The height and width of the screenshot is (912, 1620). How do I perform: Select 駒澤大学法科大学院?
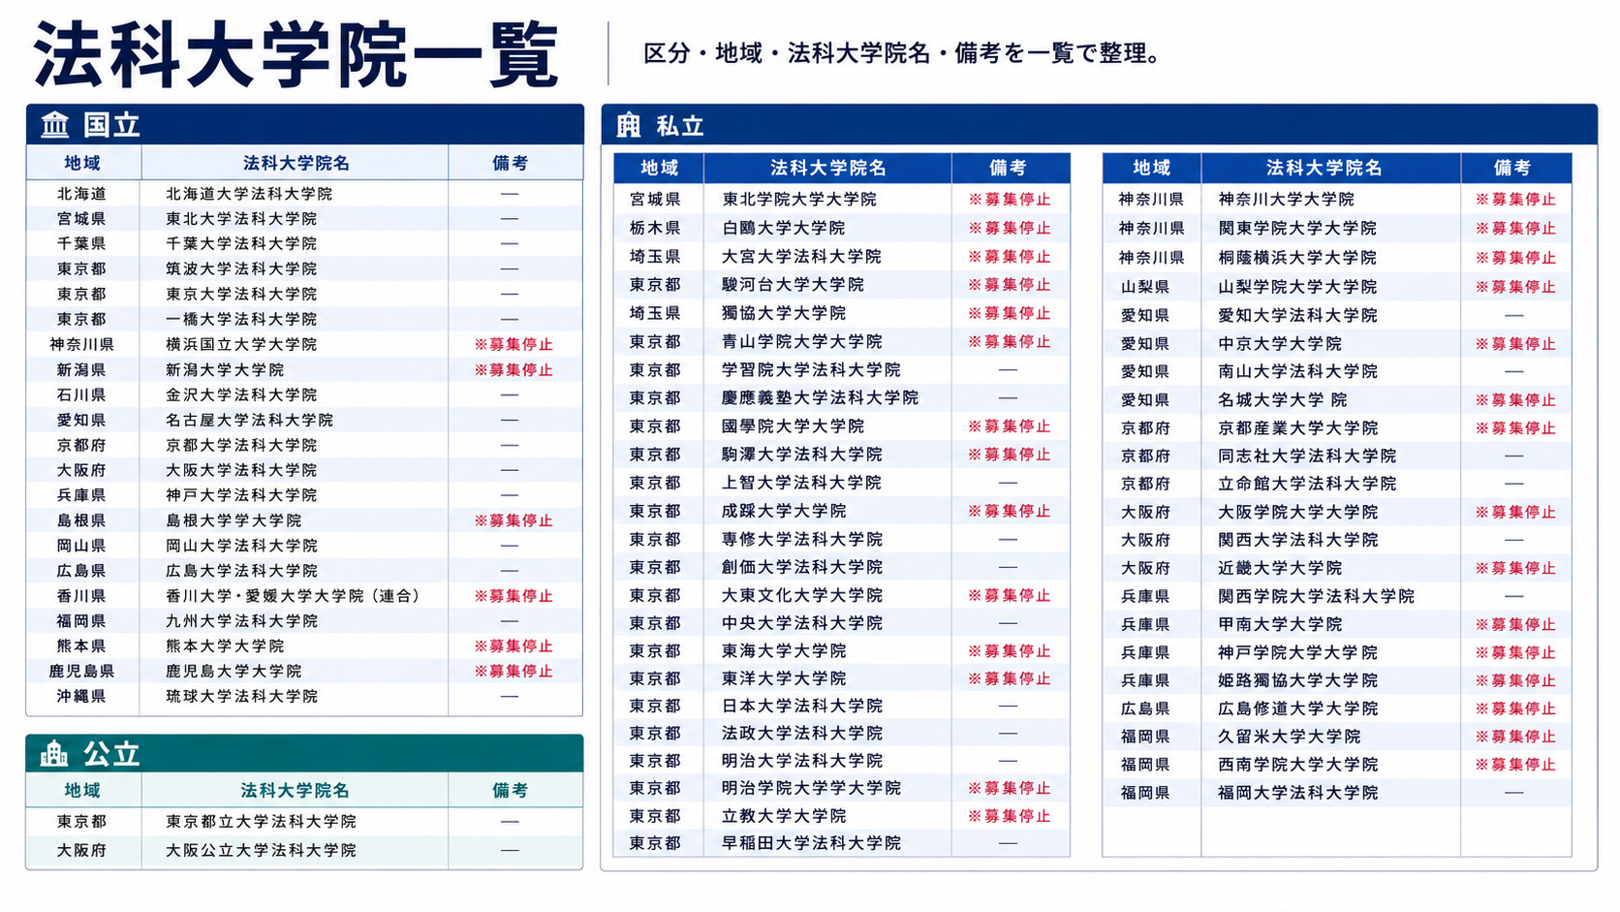click(801, 454)
